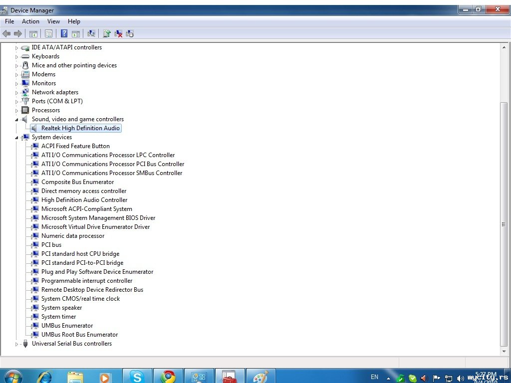
Task: Open the File menu
Action: pos(9,21)
